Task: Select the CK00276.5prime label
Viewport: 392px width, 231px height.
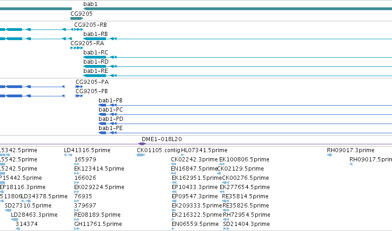Action: click(x=246, y=178)
